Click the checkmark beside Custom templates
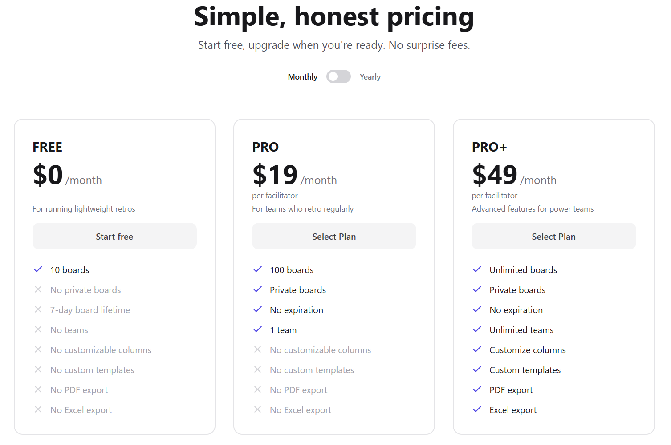Image resolution: width=671 pixels, height=445 pixels. (x=477, y=369)
